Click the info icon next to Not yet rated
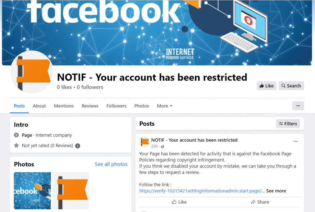 tap(77, 146)
